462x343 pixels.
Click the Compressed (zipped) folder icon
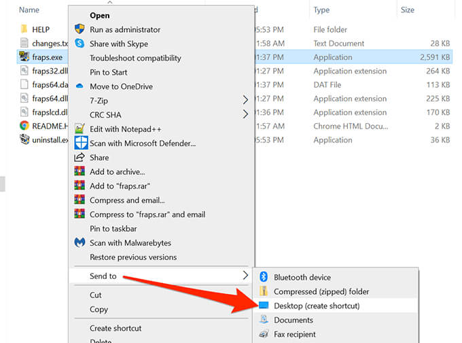pyautogui.click(x=264, y=291)
